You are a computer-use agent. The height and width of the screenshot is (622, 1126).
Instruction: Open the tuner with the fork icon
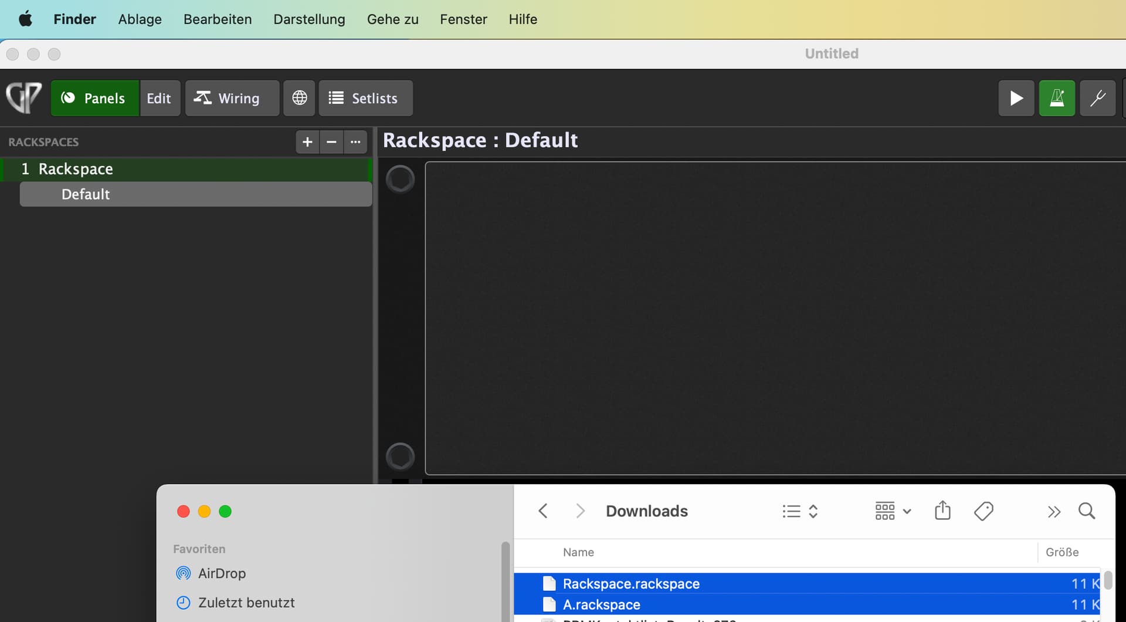[x=1097, y=98]
